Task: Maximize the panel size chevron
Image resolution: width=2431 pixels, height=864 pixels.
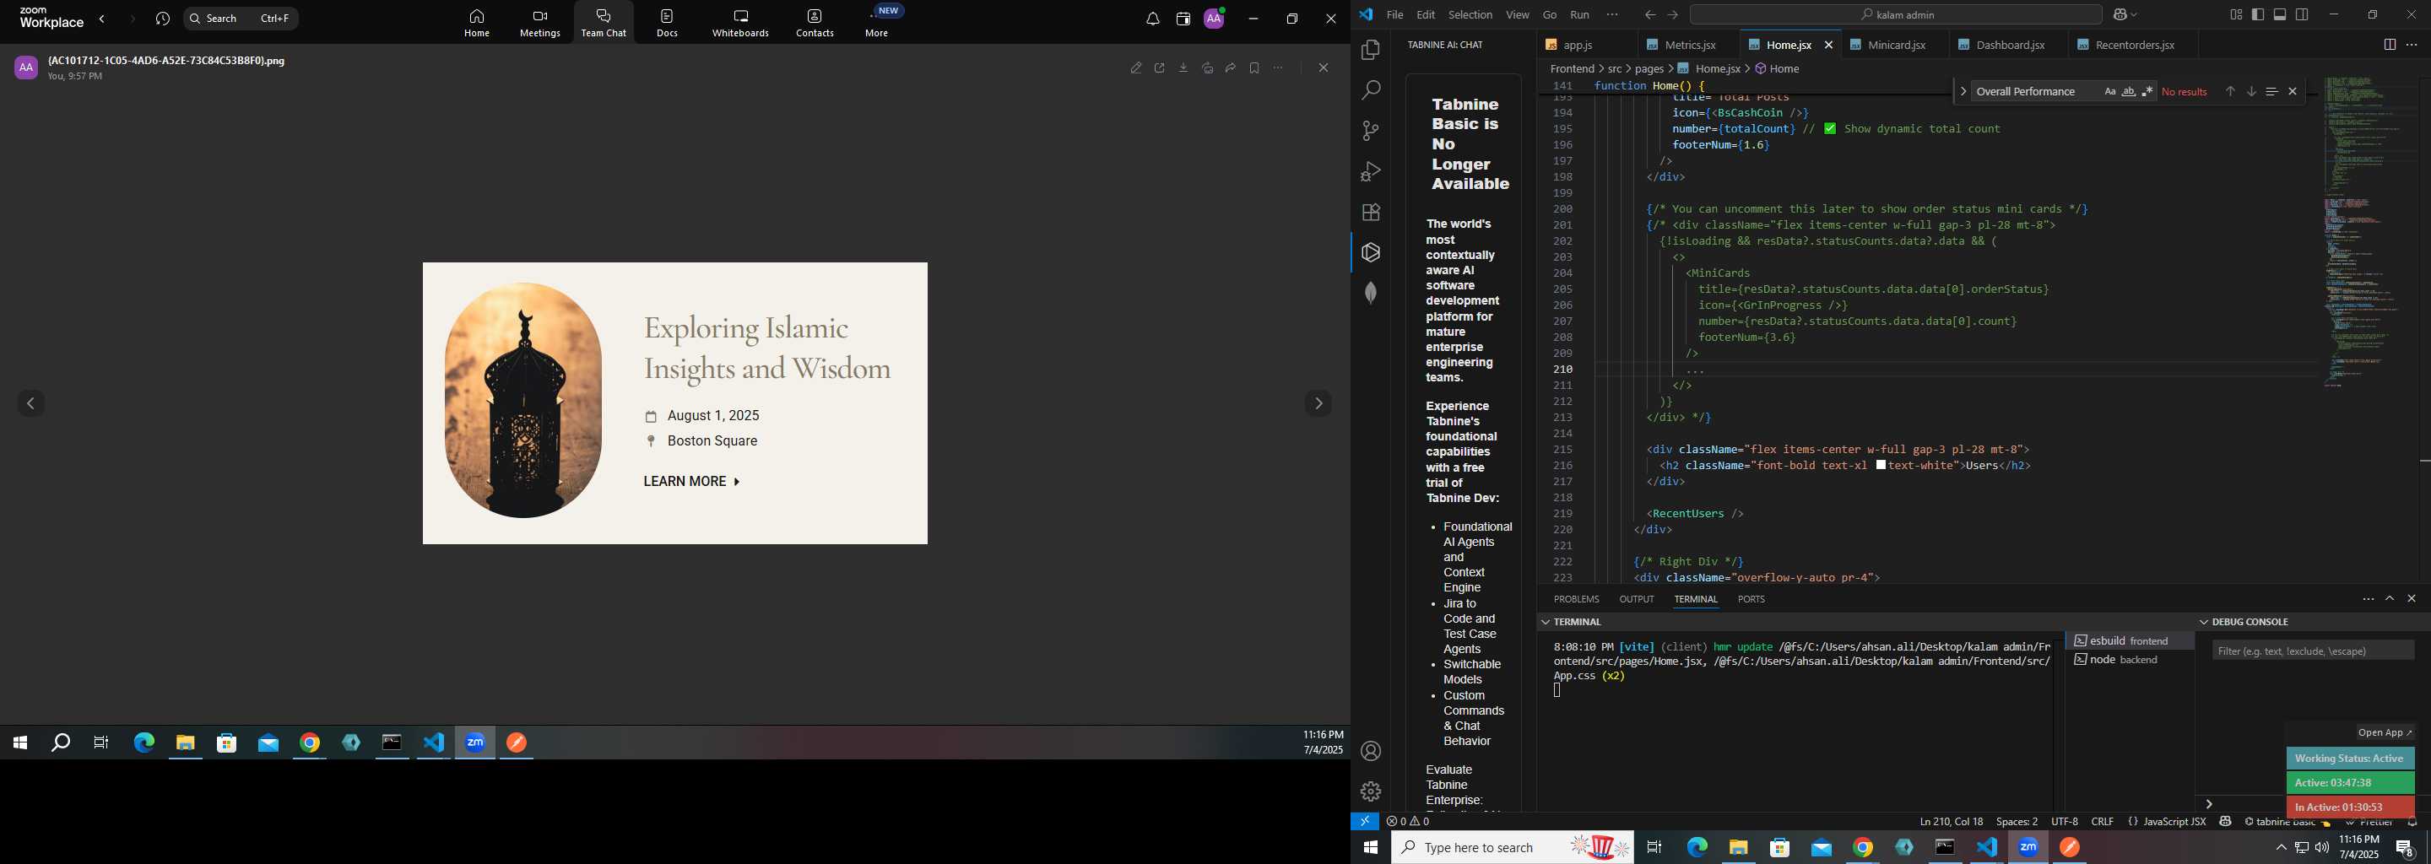Action: [2390, 599]
